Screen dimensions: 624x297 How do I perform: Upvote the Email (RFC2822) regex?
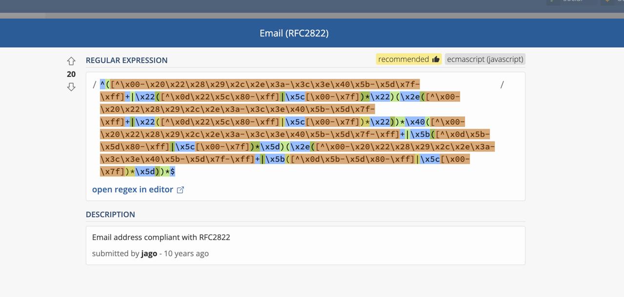71,61
